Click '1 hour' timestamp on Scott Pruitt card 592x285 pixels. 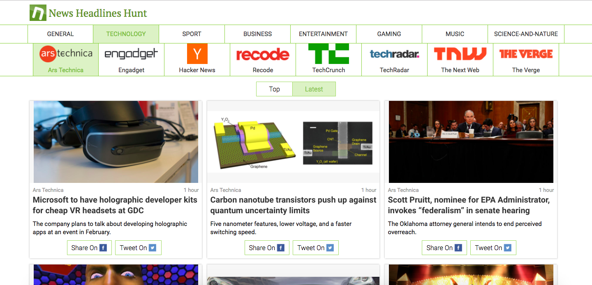(546, 190)
